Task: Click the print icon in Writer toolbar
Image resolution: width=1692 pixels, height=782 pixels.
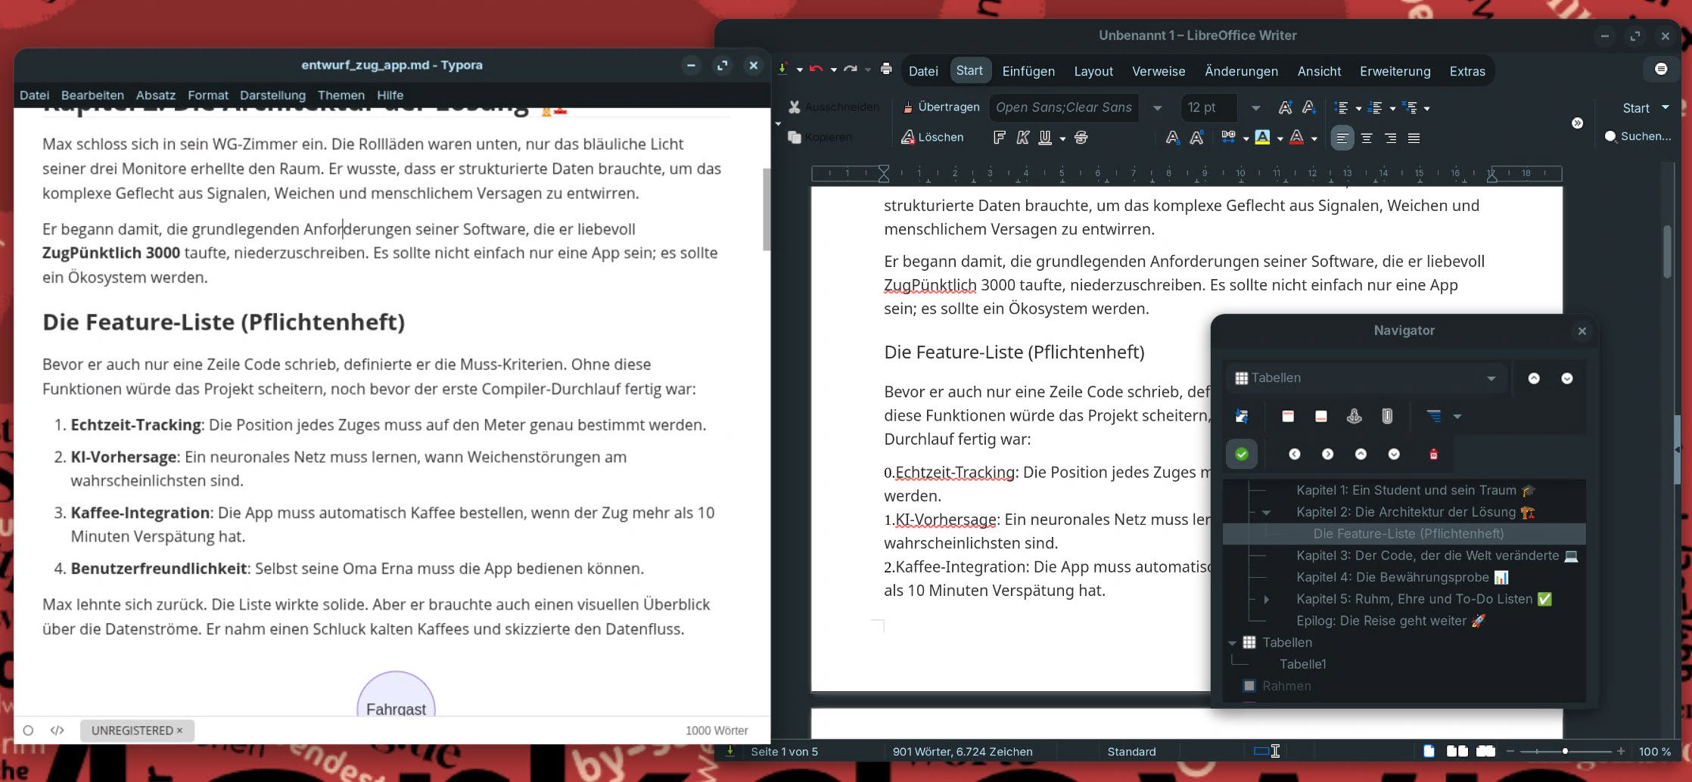Action: click(x=886, y=70)
